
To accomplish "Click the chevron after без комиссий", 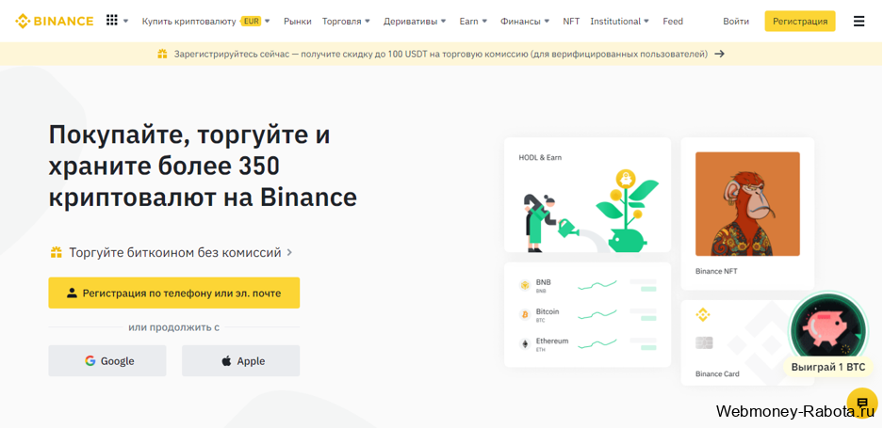I will coord(289,252).
